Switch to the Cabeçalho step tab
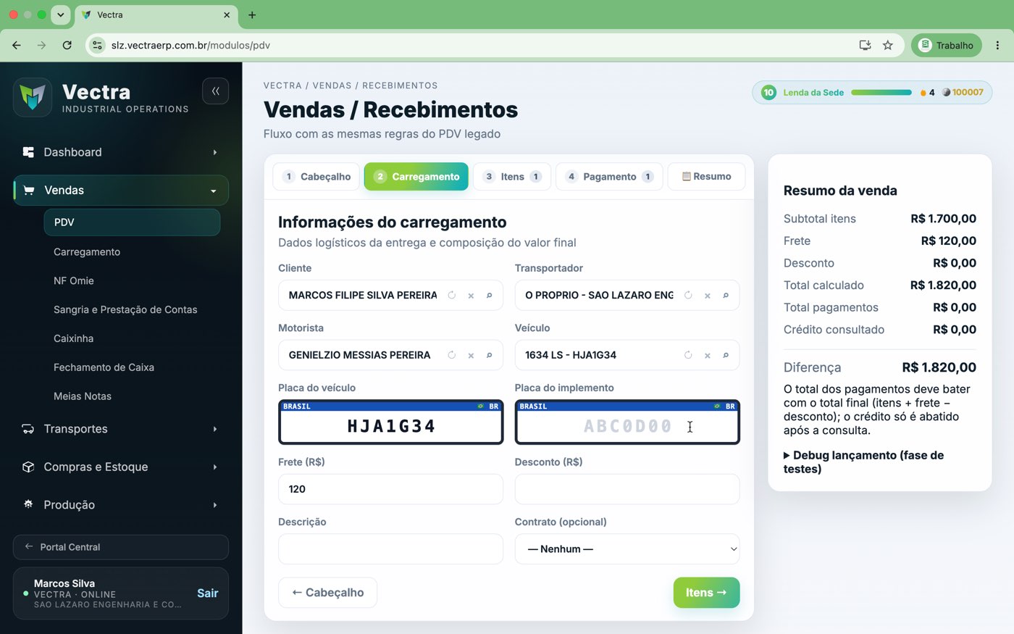This screenshot has width=1014, height=634. click(x=317, y=177)
